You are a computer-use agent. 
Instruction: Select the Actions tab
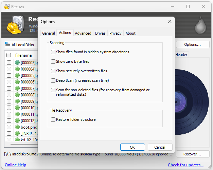[65, 33]
